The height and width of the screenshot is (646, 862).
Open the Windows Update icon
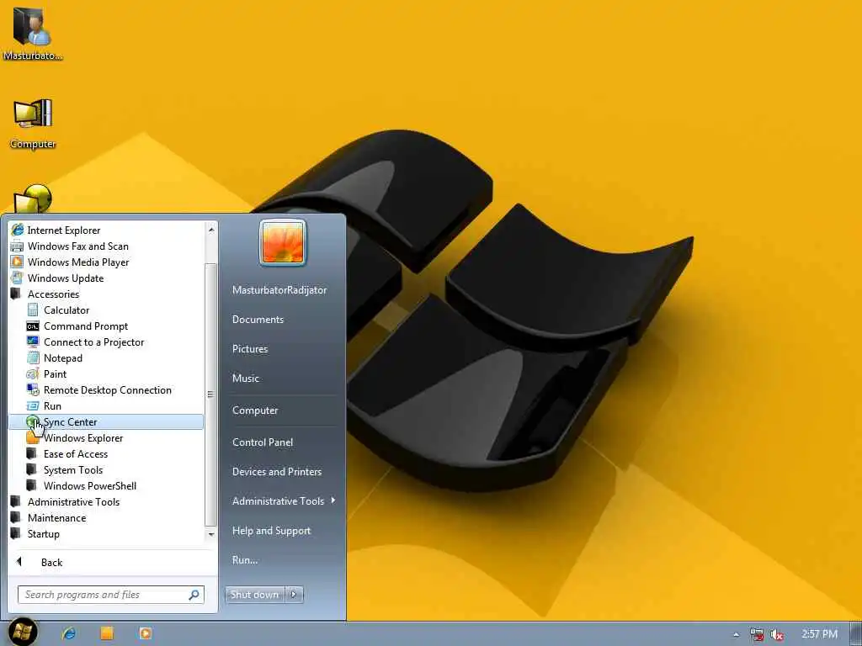pos(18,278)
